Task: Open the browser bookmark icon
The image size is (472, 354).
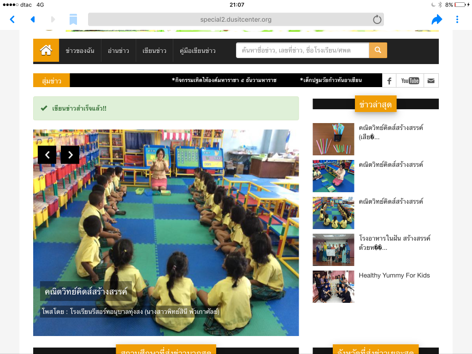Action: (73, 19)
